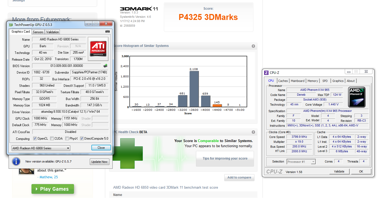Click the tallest histogram bar labeled 2,108
Viewport: 386px width, 207px height.
(194, 89)
